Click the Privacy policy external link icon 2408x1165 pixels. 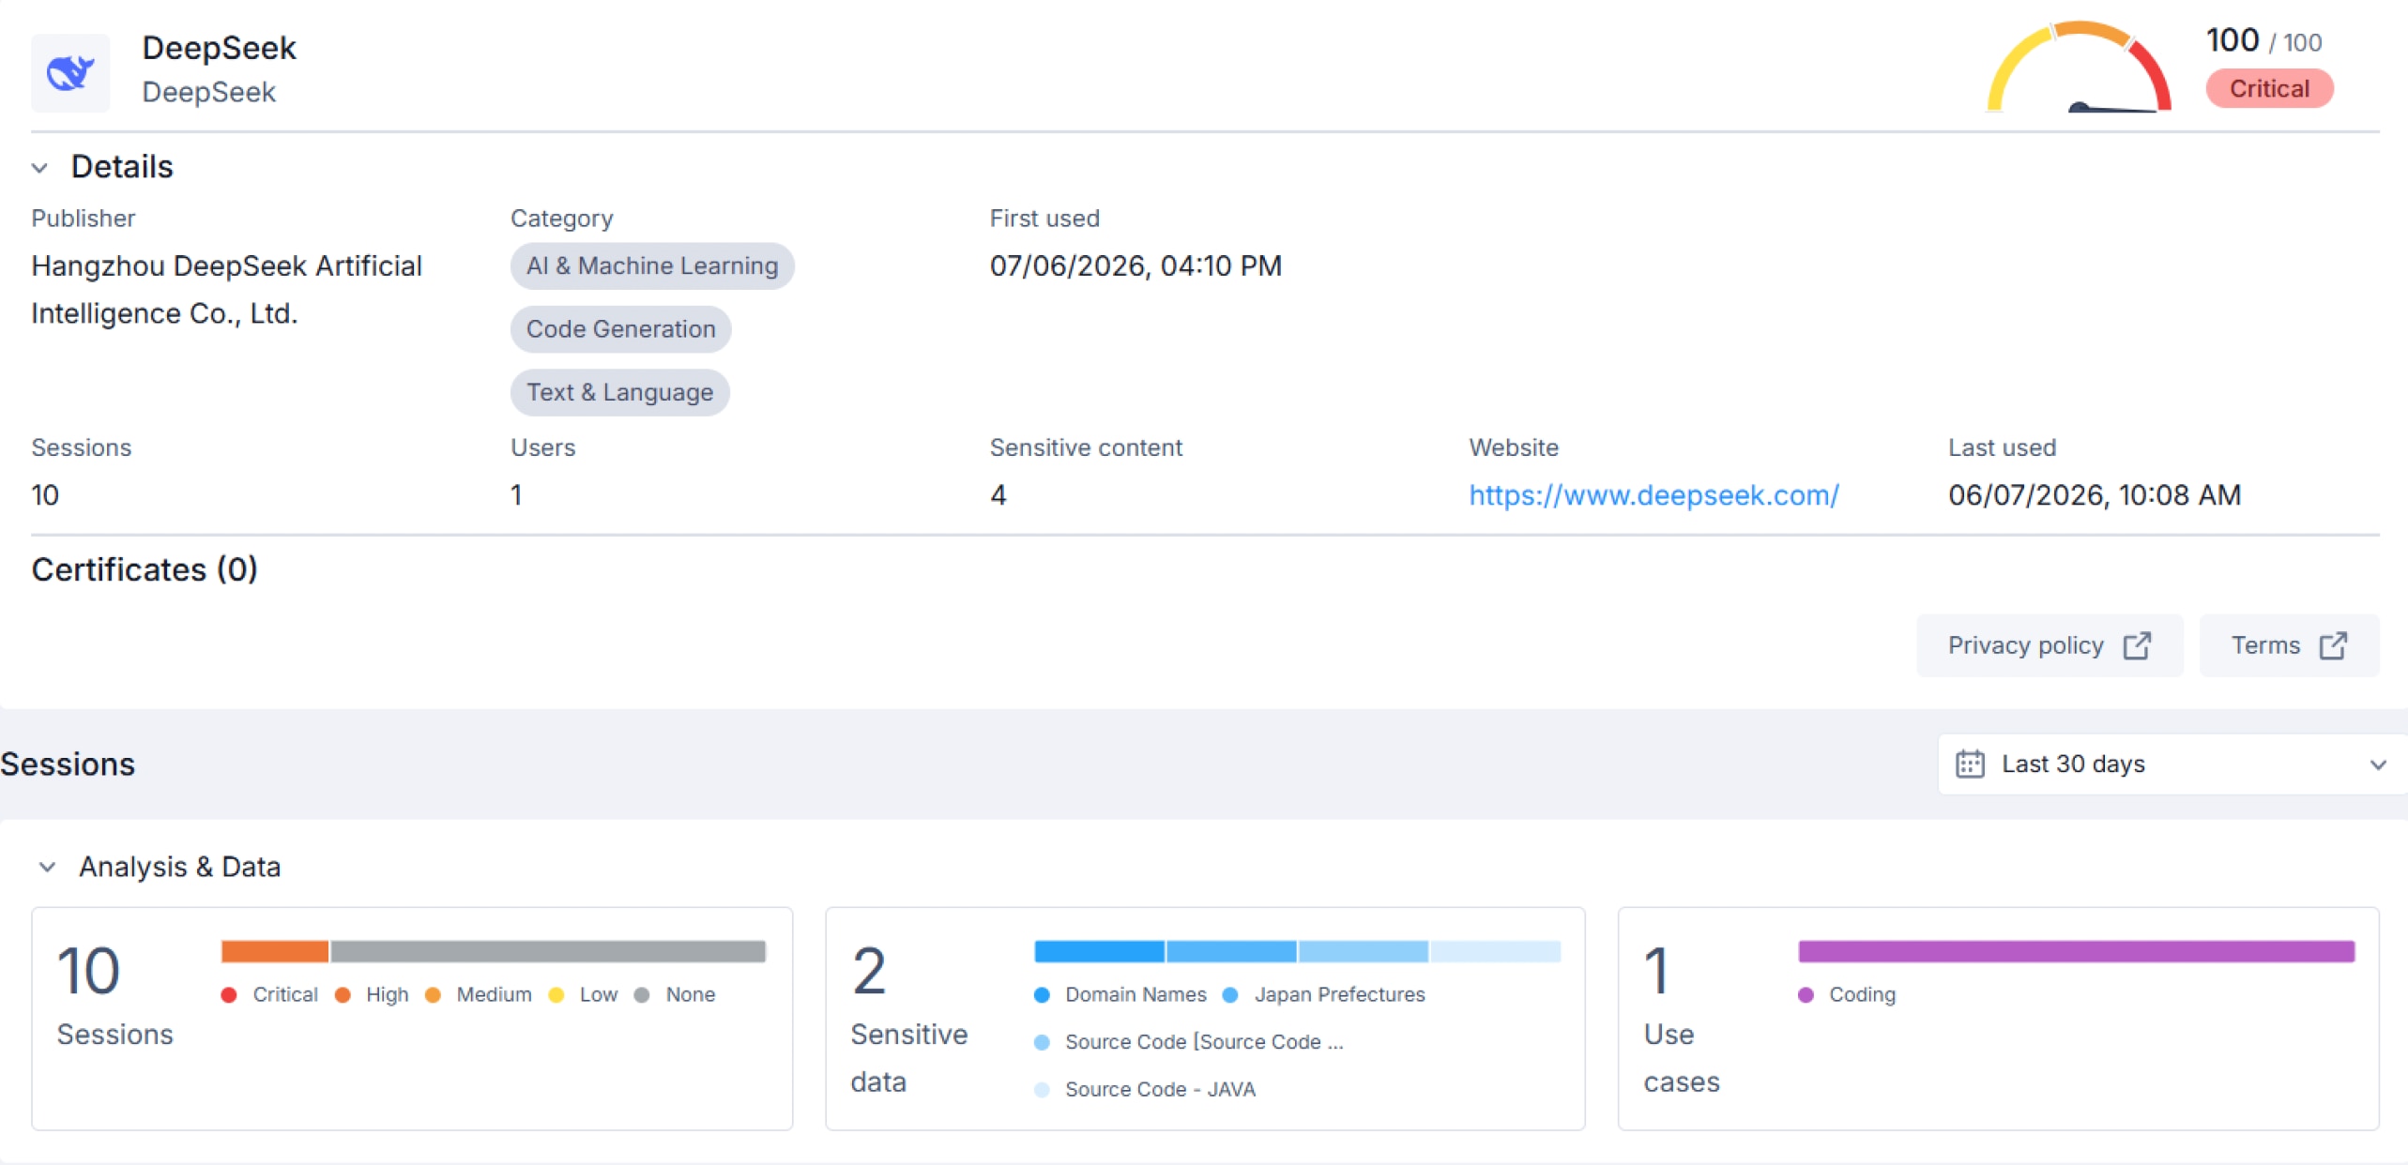point(2137,645)
